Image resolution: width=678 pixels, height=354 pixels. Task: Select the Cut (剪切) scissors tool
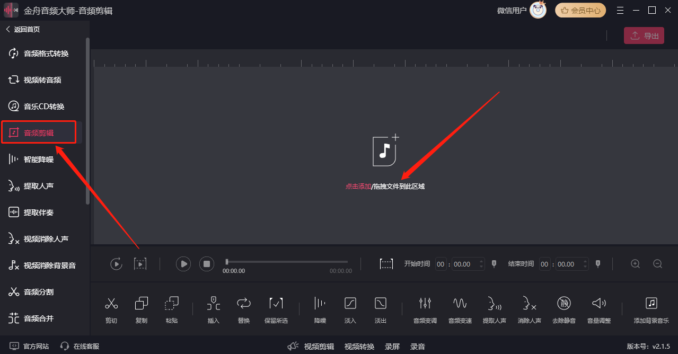point(111,309)
